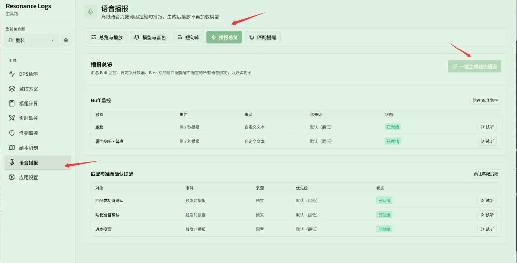Click the 副本机制 map icon
Viewport: 517px width, 263px height.
[x=12, y=148]
